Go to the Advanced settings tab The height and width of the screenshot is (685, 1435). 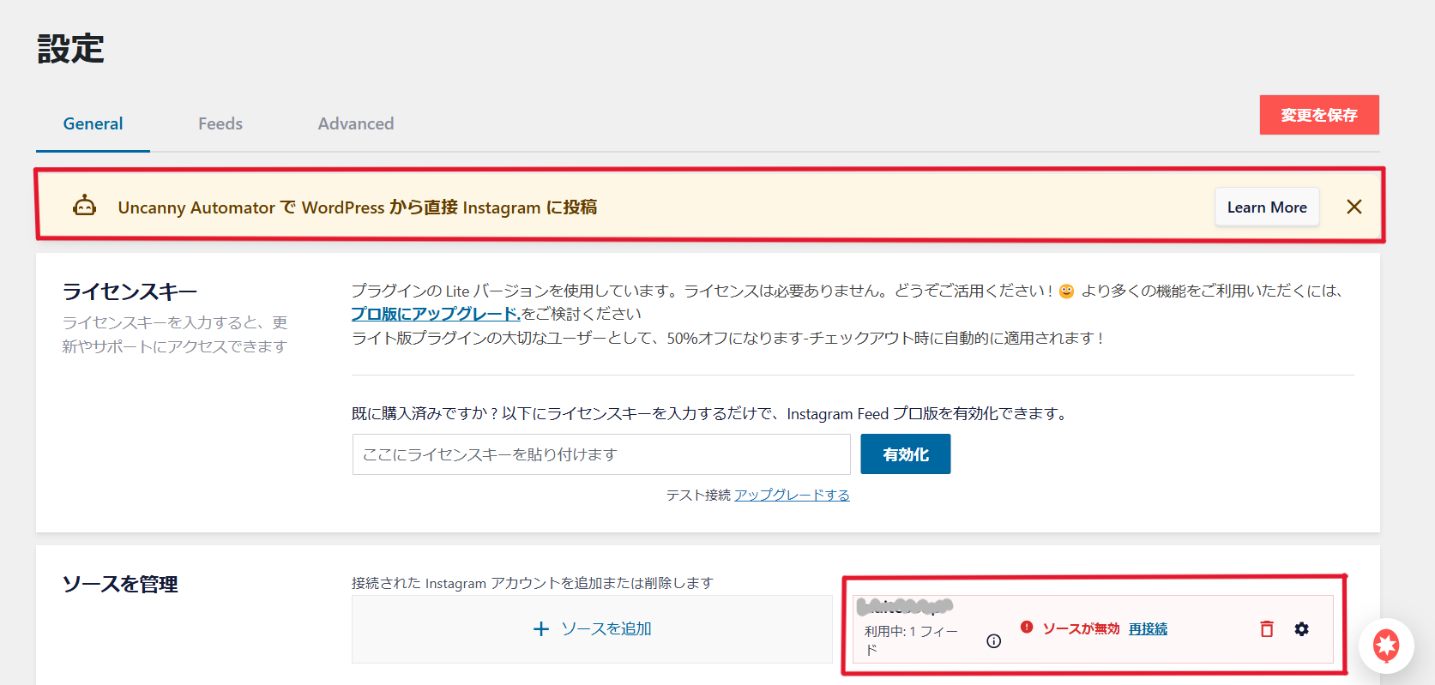(356, 123)
